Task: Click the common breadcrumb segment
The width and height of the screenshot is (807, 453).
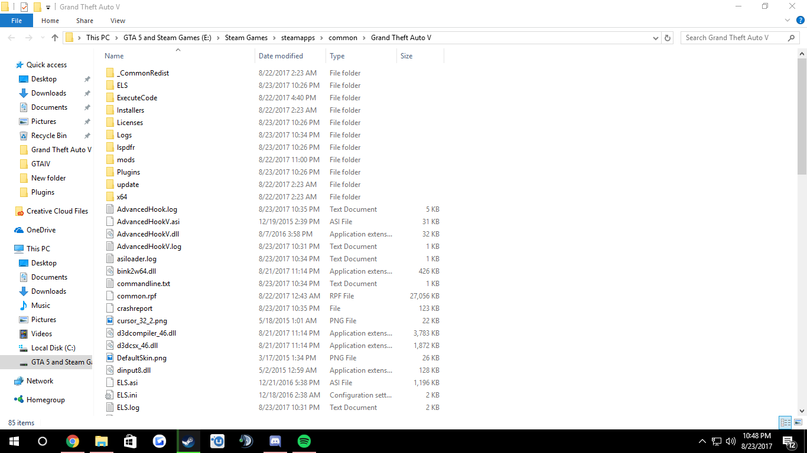Action: 343,38
